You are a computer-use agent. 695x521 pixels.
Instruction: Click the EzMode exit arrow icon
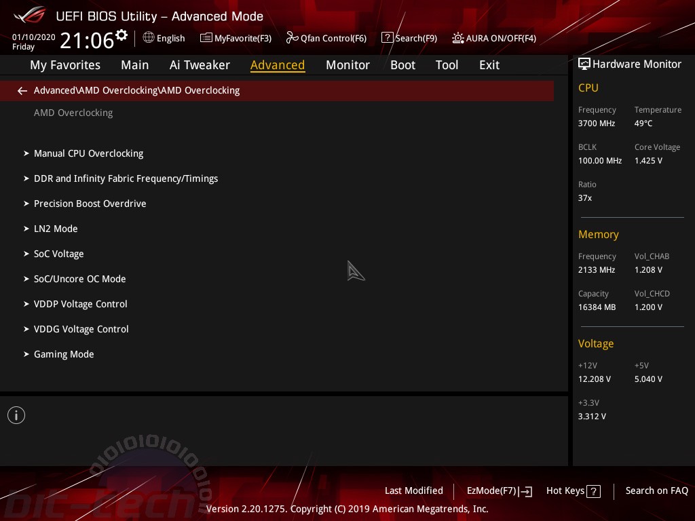(525, 491)
